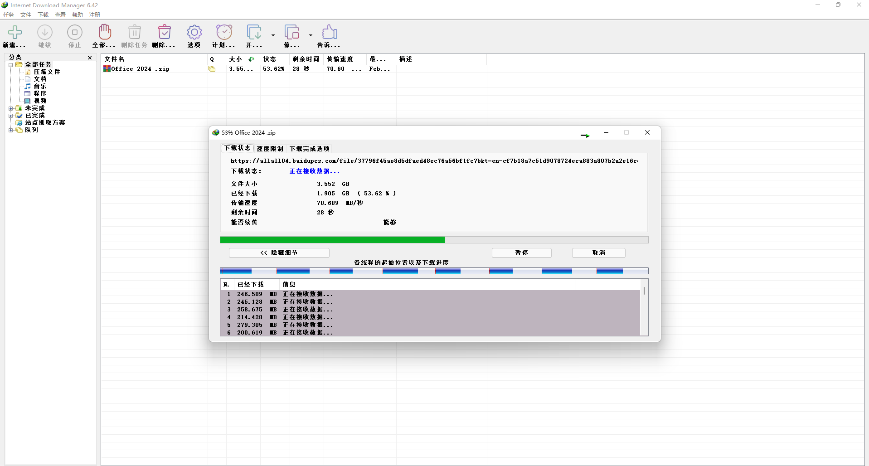Viewport: 869px width, 466px height.
Task: Click the 停 stop queue icon
Action: coord(291,32)
